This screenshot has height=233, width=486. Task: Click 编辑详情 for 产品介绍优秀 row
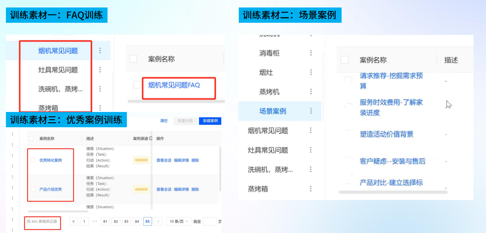(x=181, y=189)
